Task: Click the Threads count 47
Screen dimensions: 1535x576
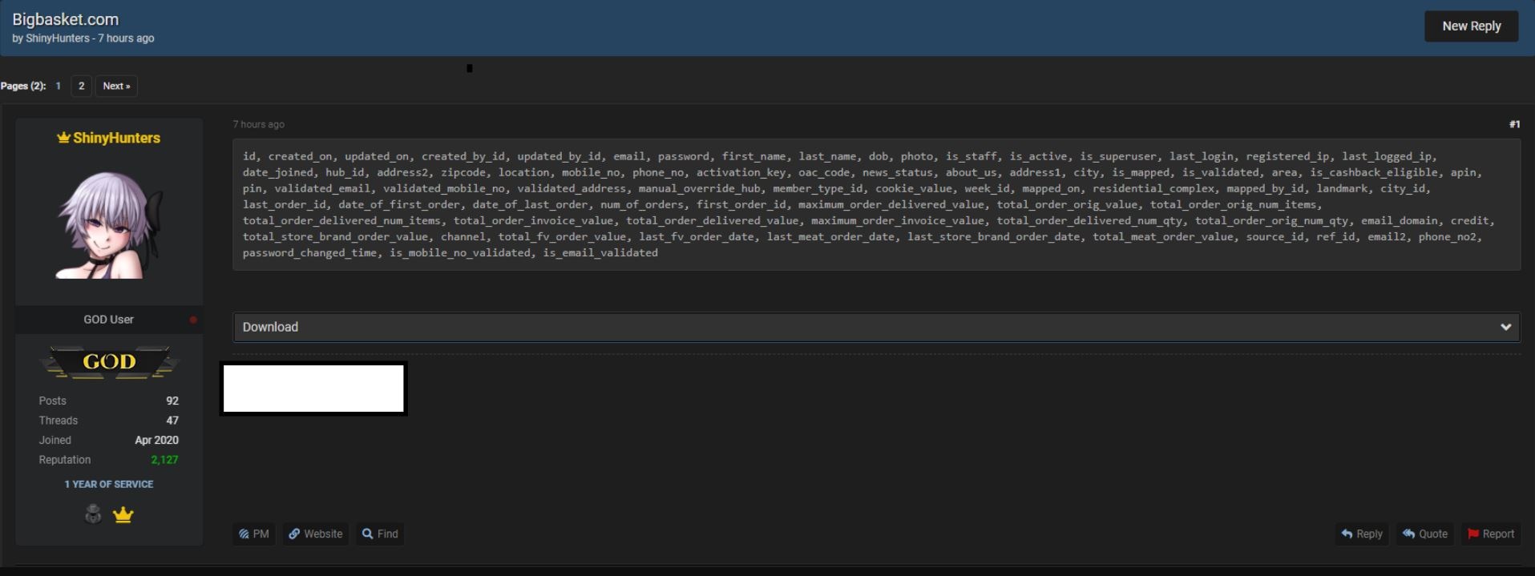Action: (x=172, y=421)
